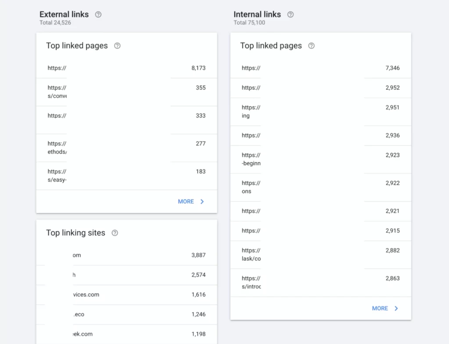Click help icon next to Internal links
Viewport: 449px width, 344px height.
(x=290, y=14)
